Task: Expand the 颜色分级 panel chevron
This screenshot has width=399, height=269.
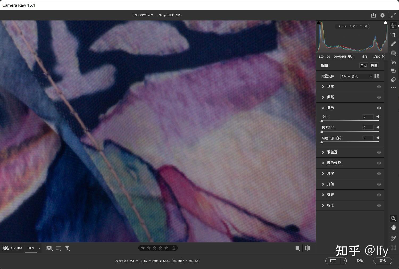Action: tap(323, 163)
